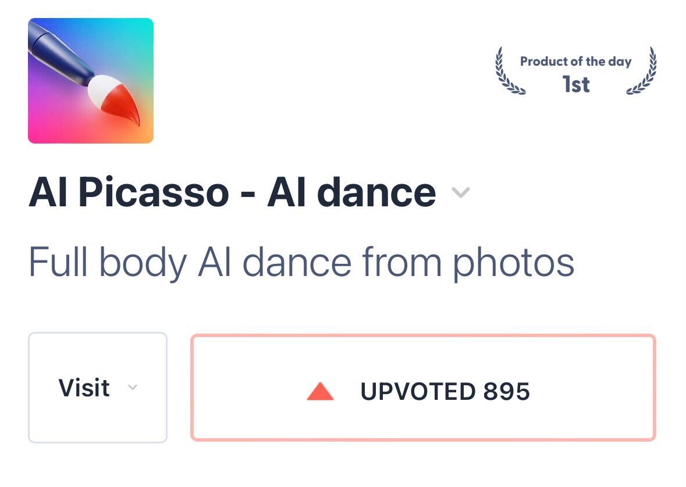Expand the chevron beside AI Picasso title
Viewport: 686px width, 487px height.
click(x=461, y=192)
